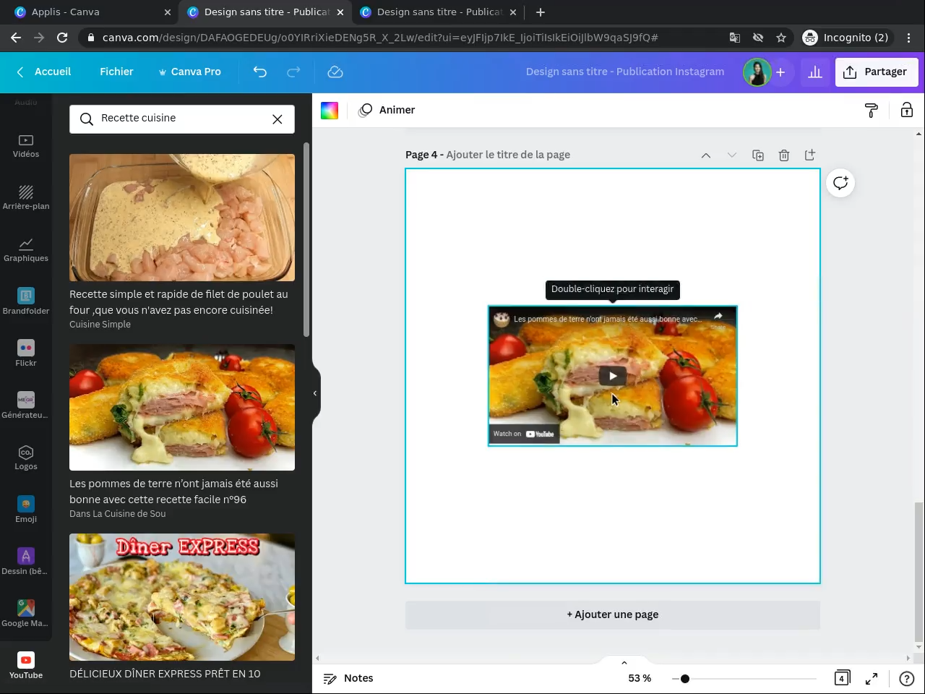Open the profile avatar
The width and height of the screenshot is (925, 694).
757,72
